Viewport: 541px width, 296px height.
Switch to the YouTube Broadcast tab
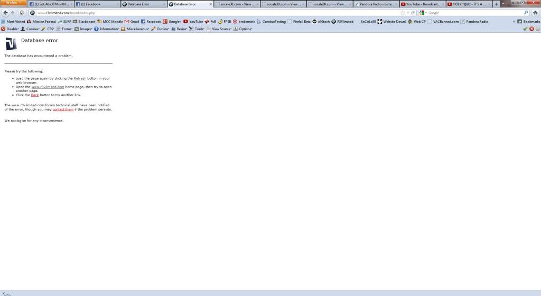click(x=420, y=4)
